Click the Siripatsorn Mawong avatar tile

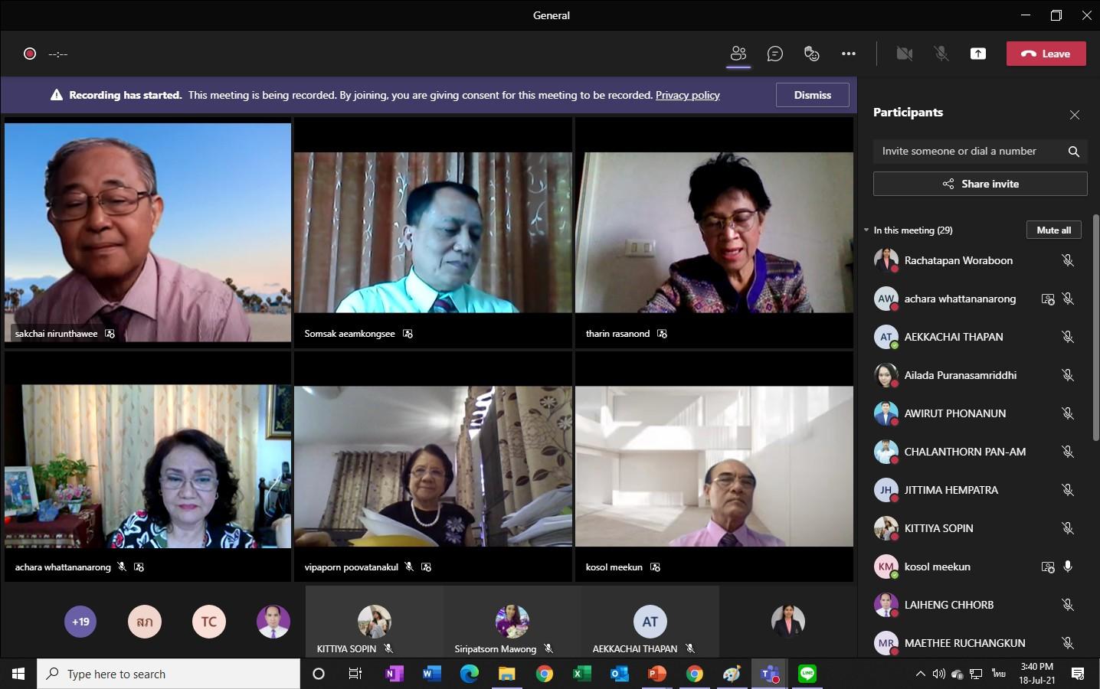click(512, 622)
